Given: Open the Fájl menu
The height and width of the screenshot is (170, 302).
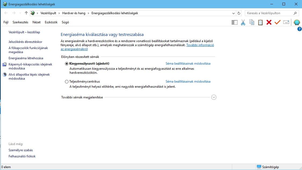Looking at the screenshot, I should 6,22.
